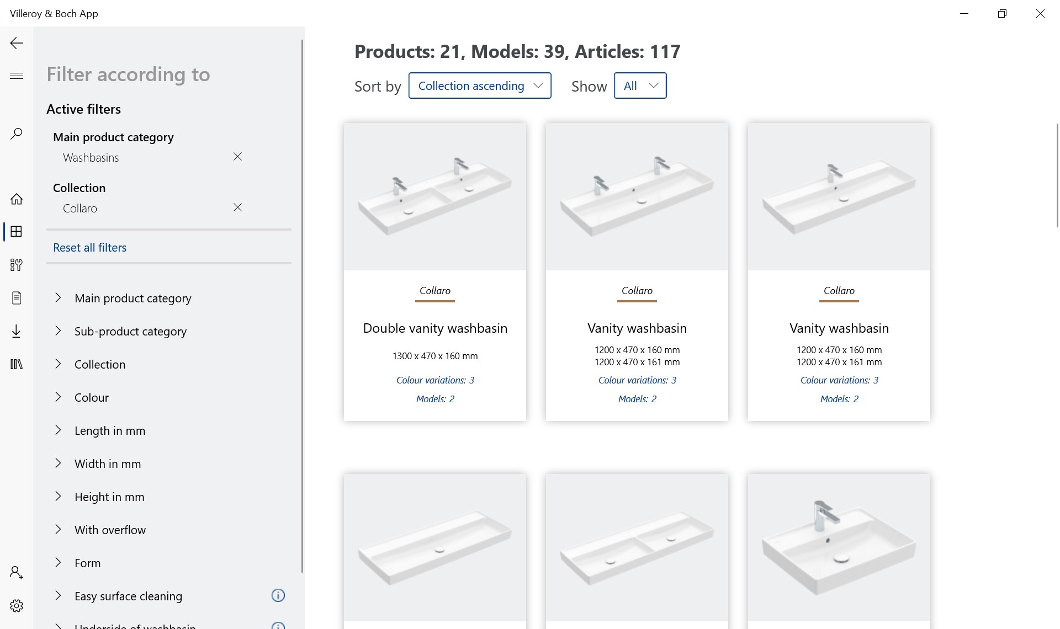Viewport: 1060px width, 629px height.
Task: Click the filter panel vertical scrollbar
Action: click(302, 303)
